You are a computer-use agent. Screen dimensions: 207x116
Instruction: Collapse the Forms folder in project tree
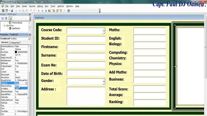tap(4, 26)
